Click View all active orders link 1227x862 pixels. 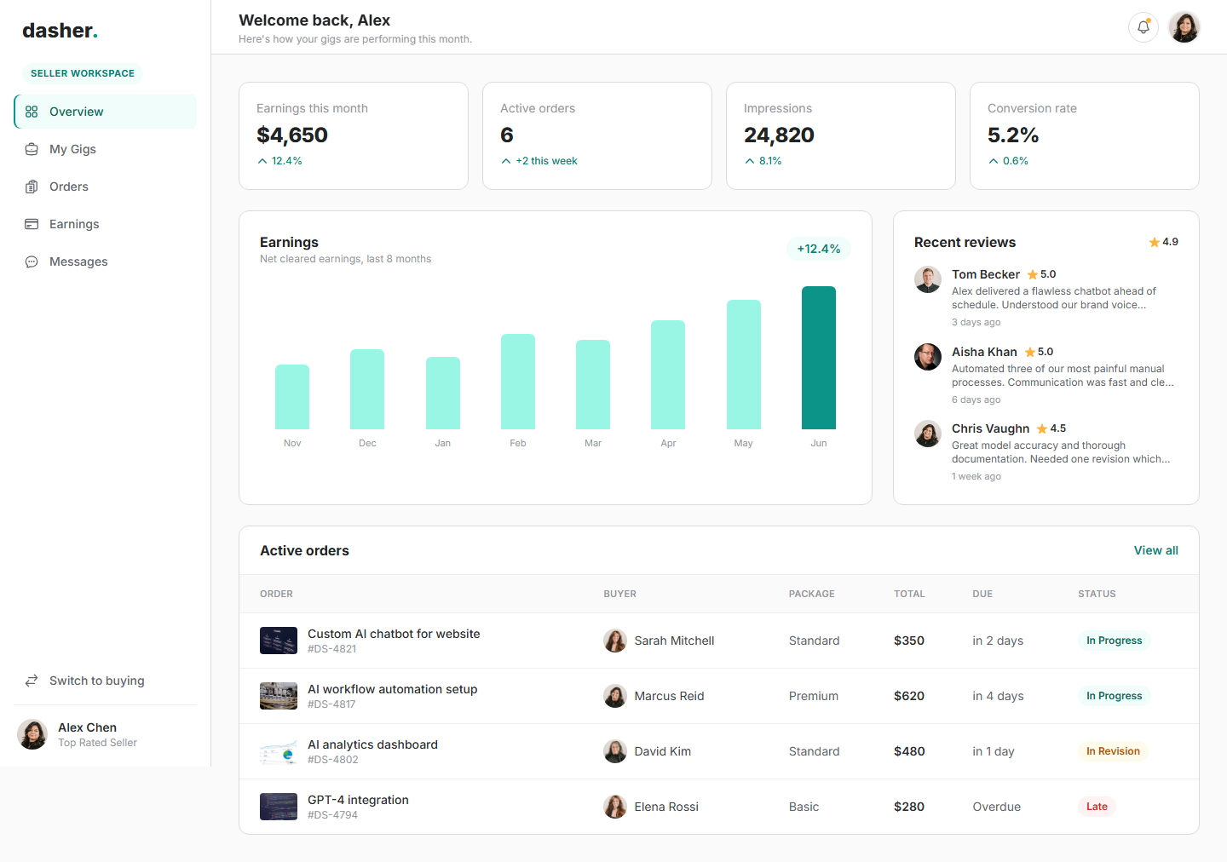click(1155, 550)
